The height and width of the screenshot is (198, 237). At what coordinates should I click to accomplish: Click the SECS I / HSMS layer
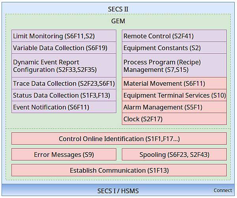(118, 190)
